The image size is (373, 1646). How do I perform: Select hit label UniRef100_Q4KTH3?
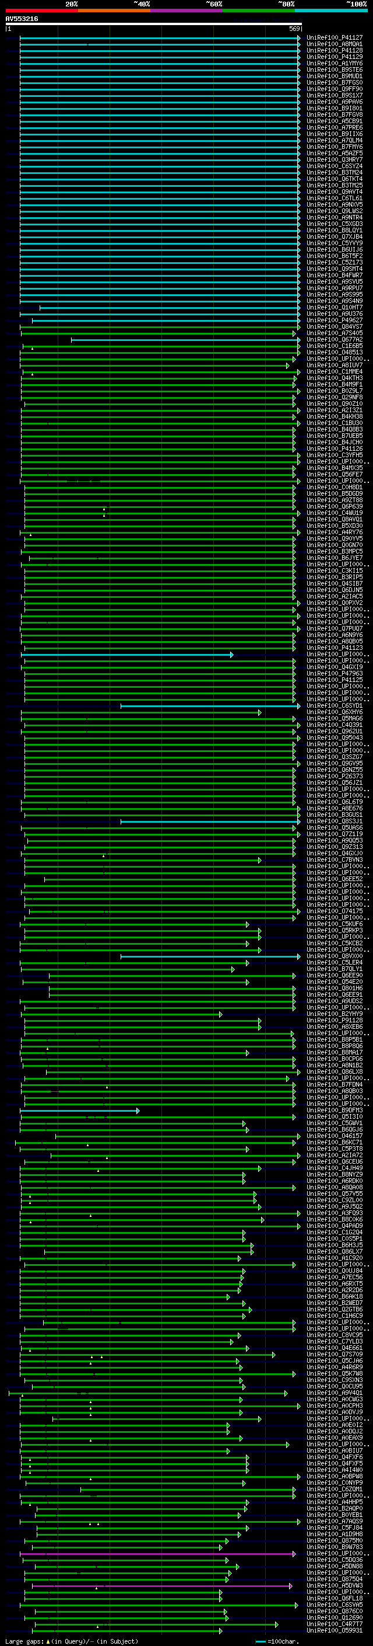335,378
